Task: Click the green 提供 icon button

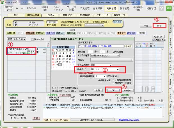Action: [169, 8]
